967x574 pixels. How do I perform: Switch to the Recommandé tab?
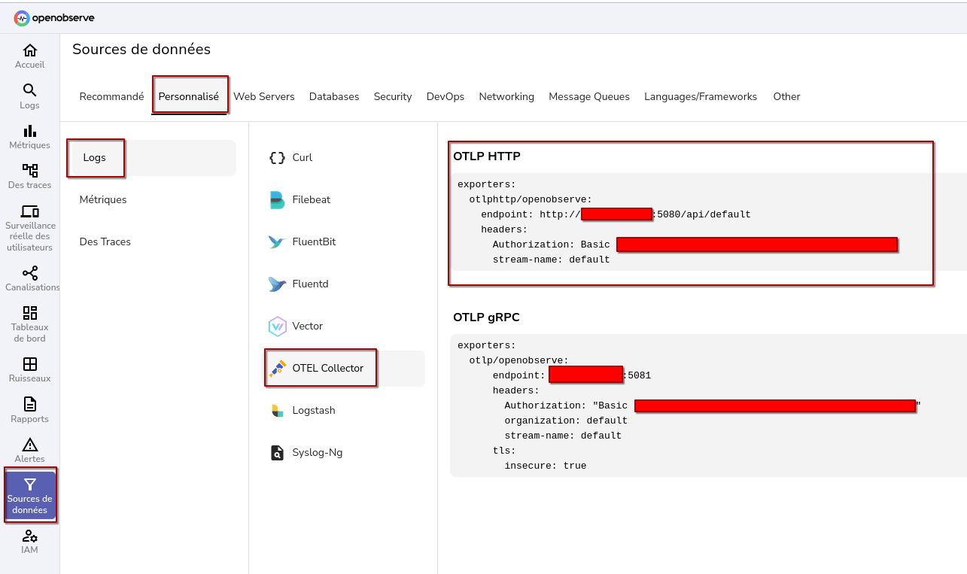click(111, 97)
